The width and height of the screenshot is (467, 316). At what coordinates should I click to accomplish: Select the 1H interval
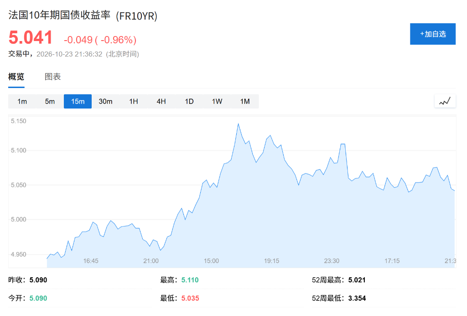coord(134,101)
